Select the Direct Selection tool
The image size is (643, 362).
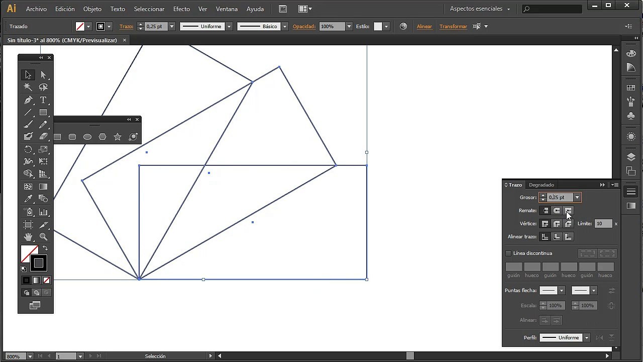coord(43,75)
